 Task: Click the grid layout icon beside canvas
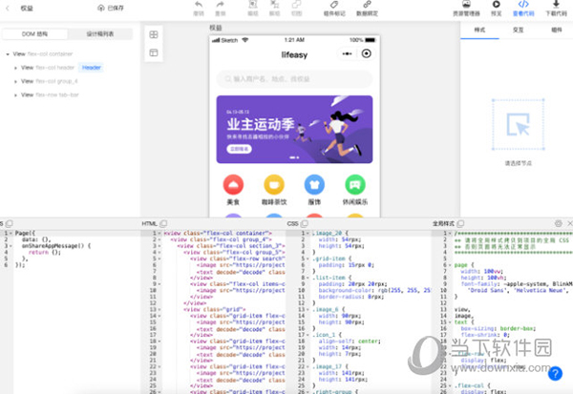pyautogui.click(x=154, y=34)
